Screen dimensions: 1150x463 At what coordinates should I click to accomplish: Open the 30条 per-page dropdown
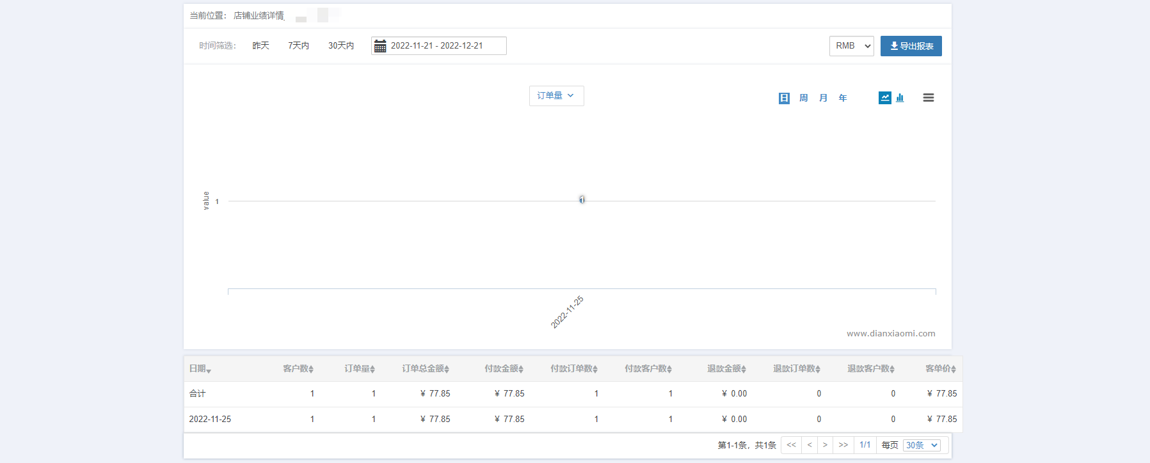pyautogui.click(x=922, y=445)
